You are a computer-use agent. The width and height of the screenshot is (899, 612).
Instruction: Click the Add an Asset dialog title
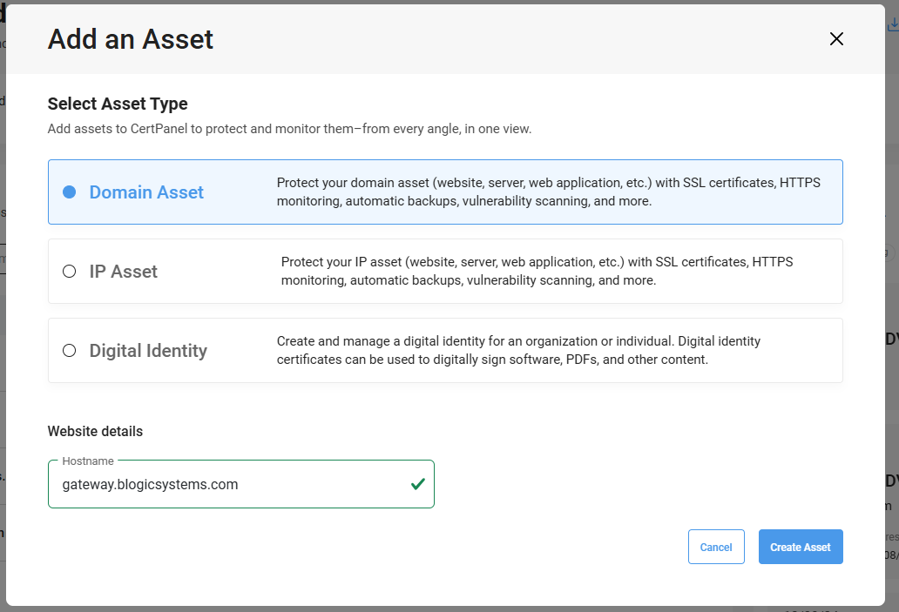(x=131, y=39)
